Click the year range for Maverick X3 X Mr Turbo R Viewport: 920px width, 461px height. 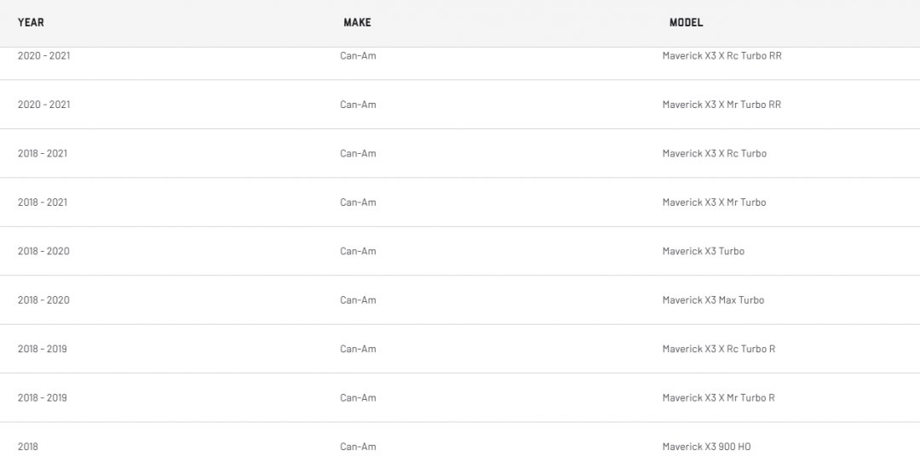pos(42,398)
